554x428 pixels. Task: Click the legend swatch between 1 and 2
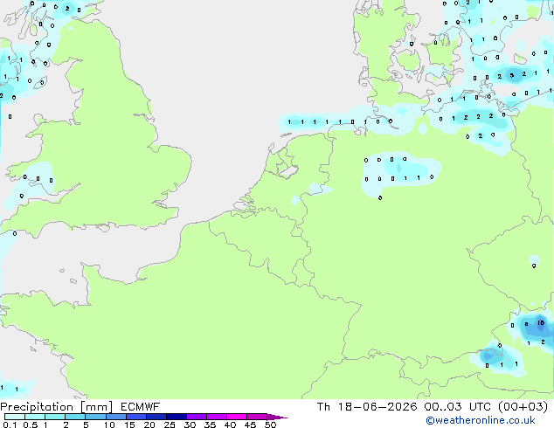click(55, 417)
